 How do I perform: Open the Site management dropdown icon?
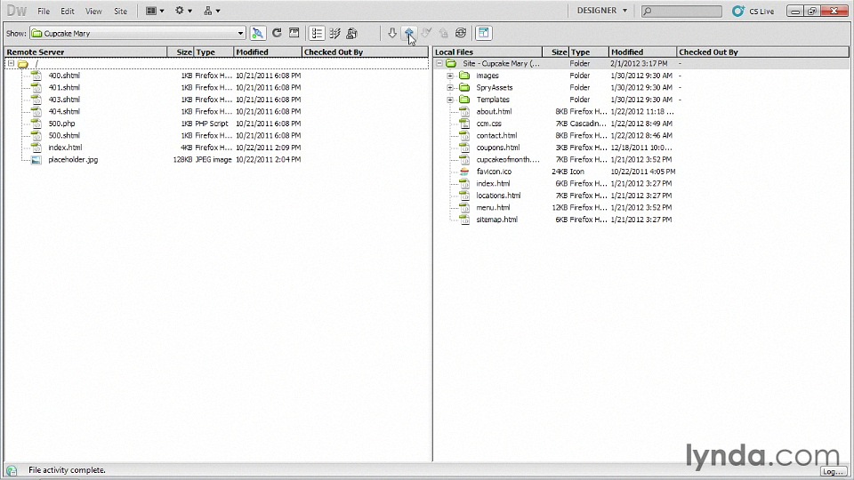212,11
